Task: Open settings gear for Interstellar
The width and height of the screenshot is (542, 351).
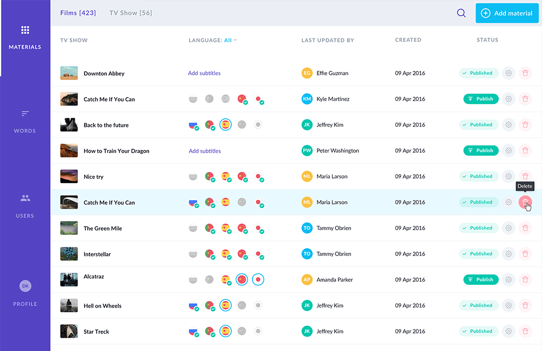Action: 508,254
